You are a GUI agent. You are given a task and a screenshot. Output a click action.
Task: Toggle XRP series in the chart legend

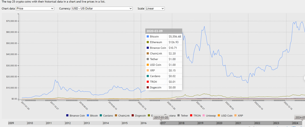(x=238, y=116)
